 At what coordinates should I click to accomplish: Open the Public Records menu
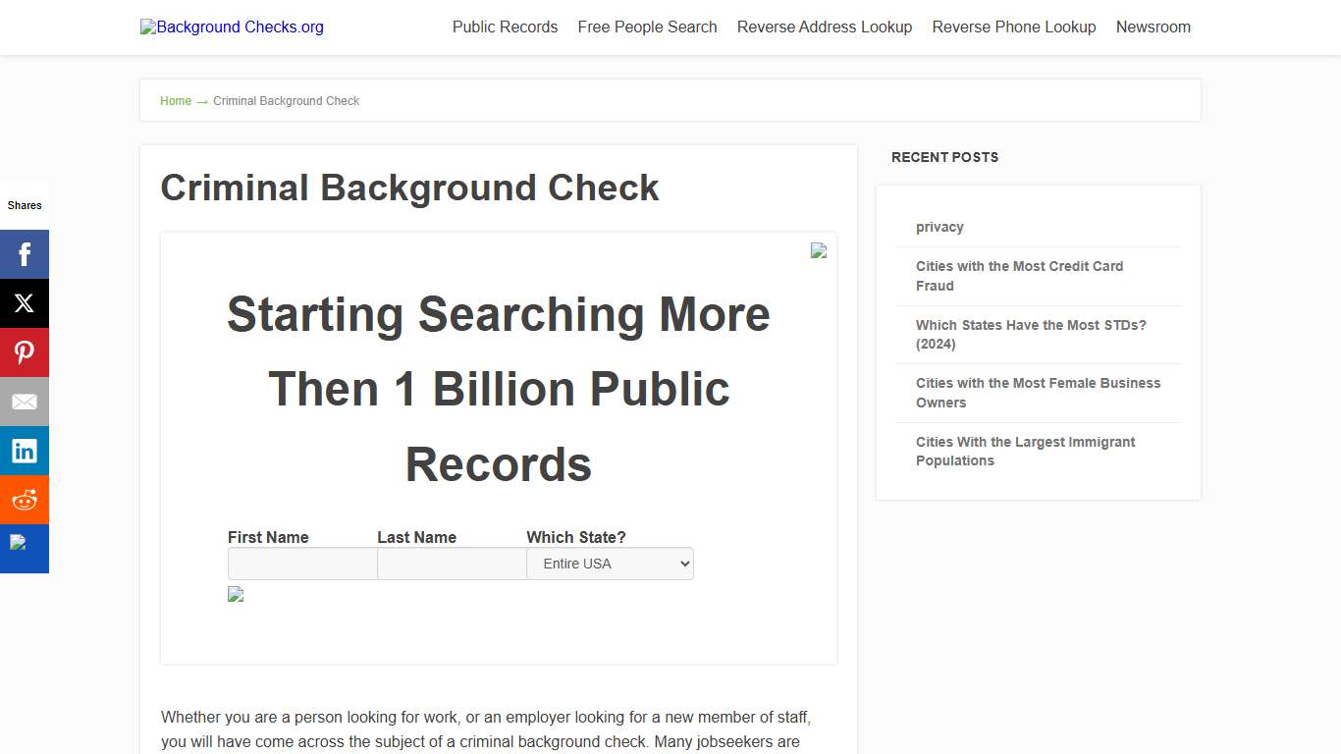(x=505, y=27)
